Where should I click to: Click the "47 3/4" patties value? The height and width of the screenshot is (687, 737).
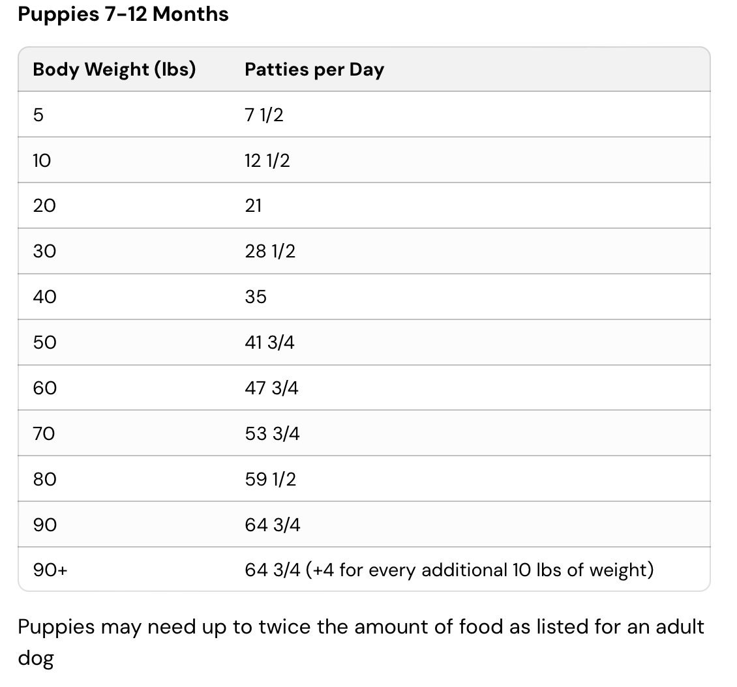click(272, 388)
